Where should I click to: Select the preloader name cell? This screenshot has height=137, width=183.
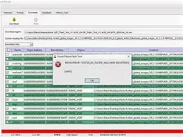click(x=17, y=54)
